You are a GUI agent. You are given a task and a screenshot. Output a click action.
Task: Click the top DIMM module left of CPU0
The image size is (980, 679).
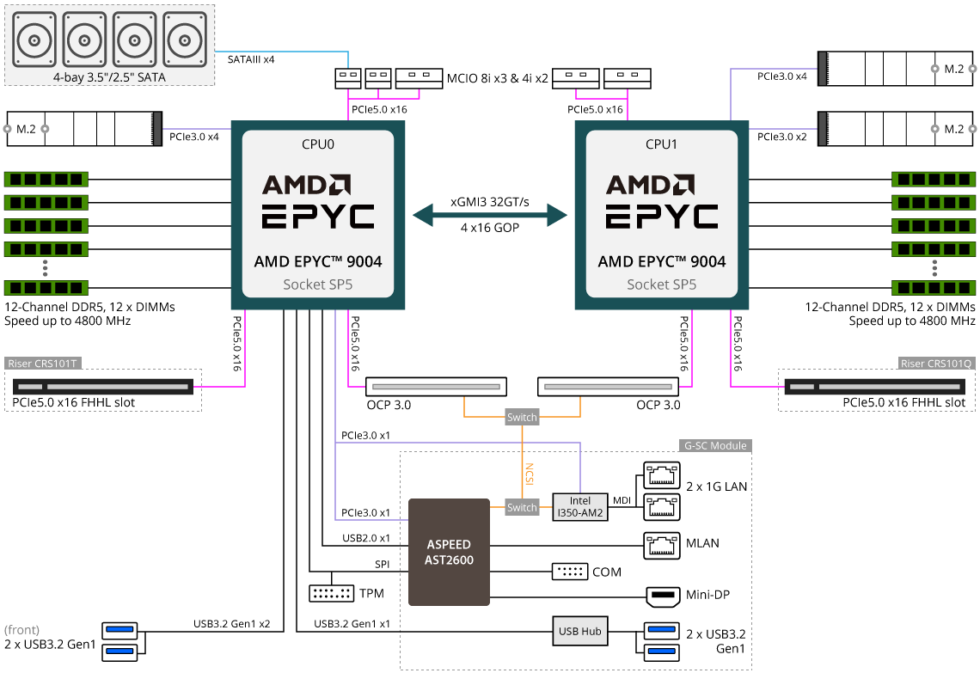(x=46, y=180)
